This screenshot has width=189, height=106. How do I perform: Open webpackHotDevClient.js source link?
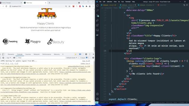pos(79,66)
